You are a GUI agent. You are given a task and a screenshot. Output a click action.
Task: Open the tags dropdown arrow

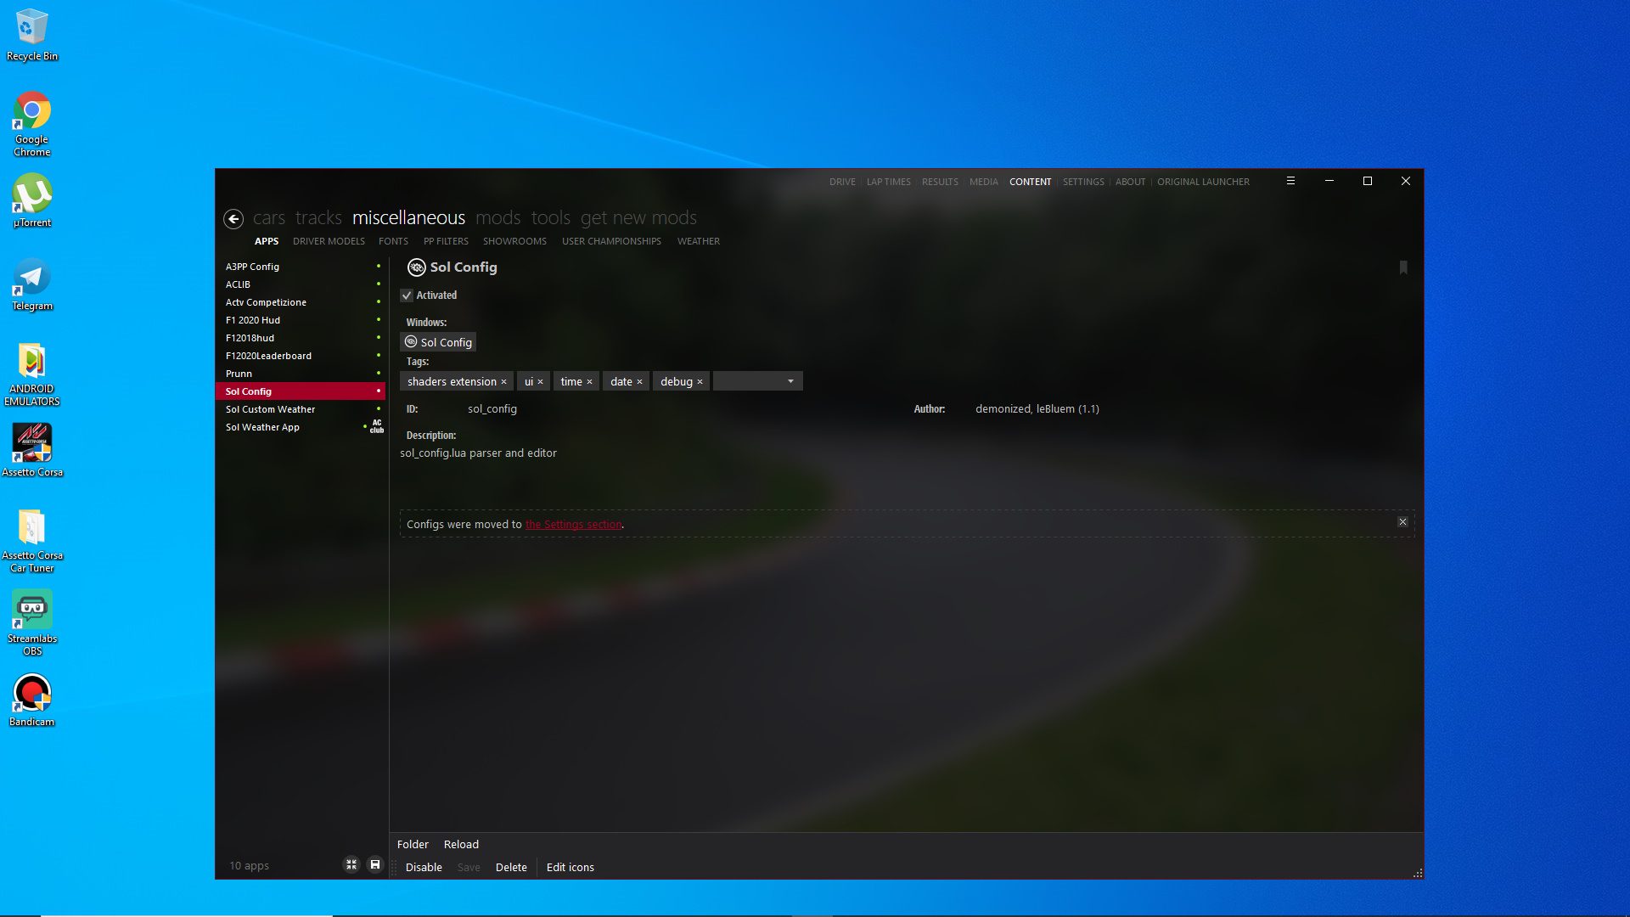pos(790,381)
